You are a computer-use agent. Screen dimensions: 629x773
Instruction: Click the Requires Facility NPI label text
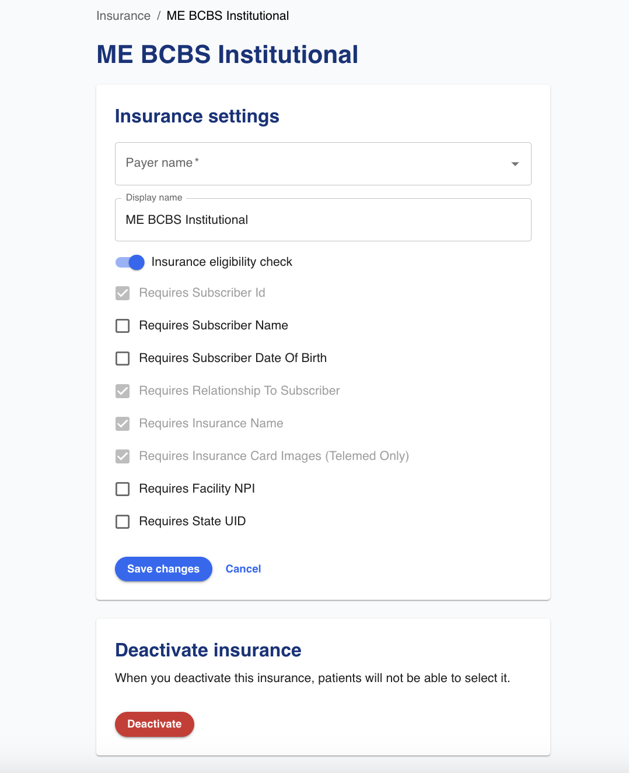[197, 489]
